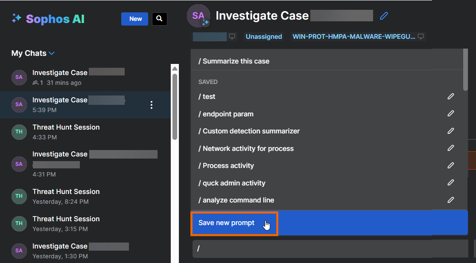Viewport: 476px width, 263px height.
Task: Edit the 'Network activity for process' prompt
Action: coord(450,148)
